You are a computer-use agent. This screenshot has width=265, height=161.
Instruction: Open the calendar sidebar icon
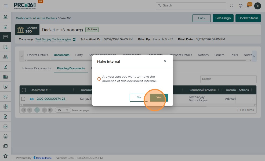point(5,136)
